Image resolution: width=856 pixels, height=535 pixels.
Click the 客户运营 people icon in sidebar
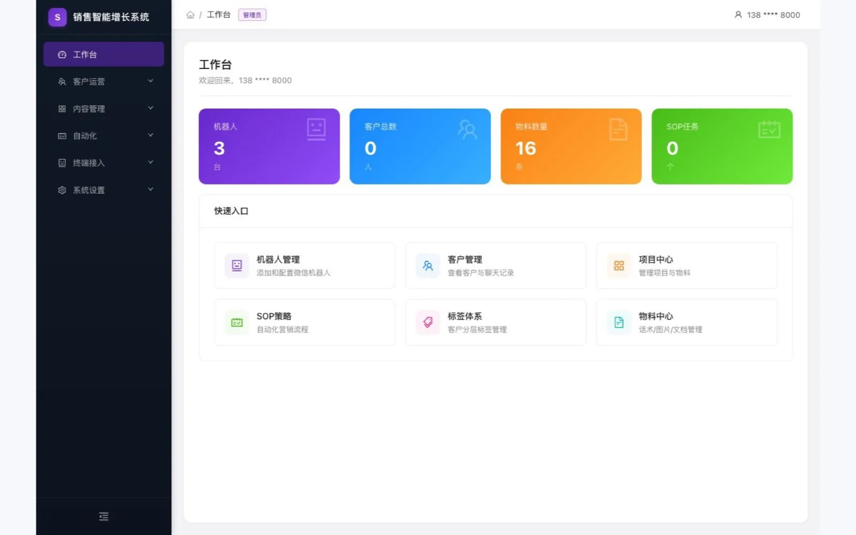click(x=62, y=82)
